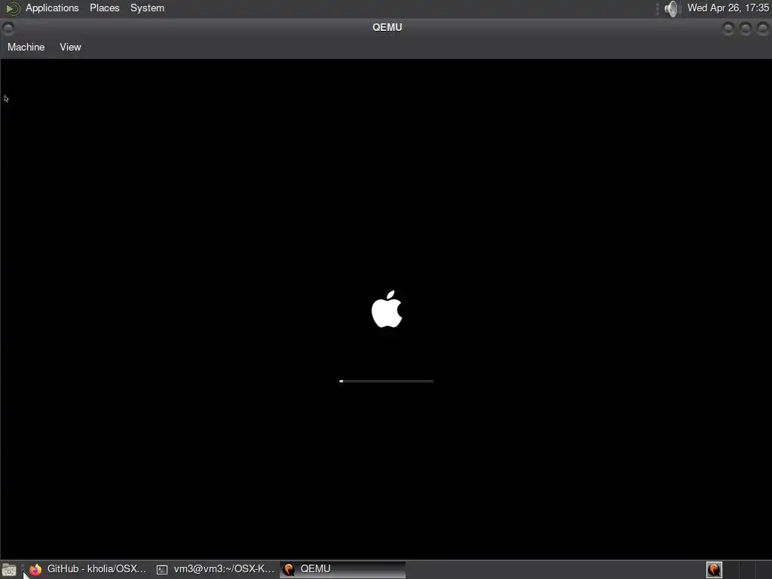Viewport: 772px width, 579px height.
Task: Open the Places menu
Action: pos(104,8)
